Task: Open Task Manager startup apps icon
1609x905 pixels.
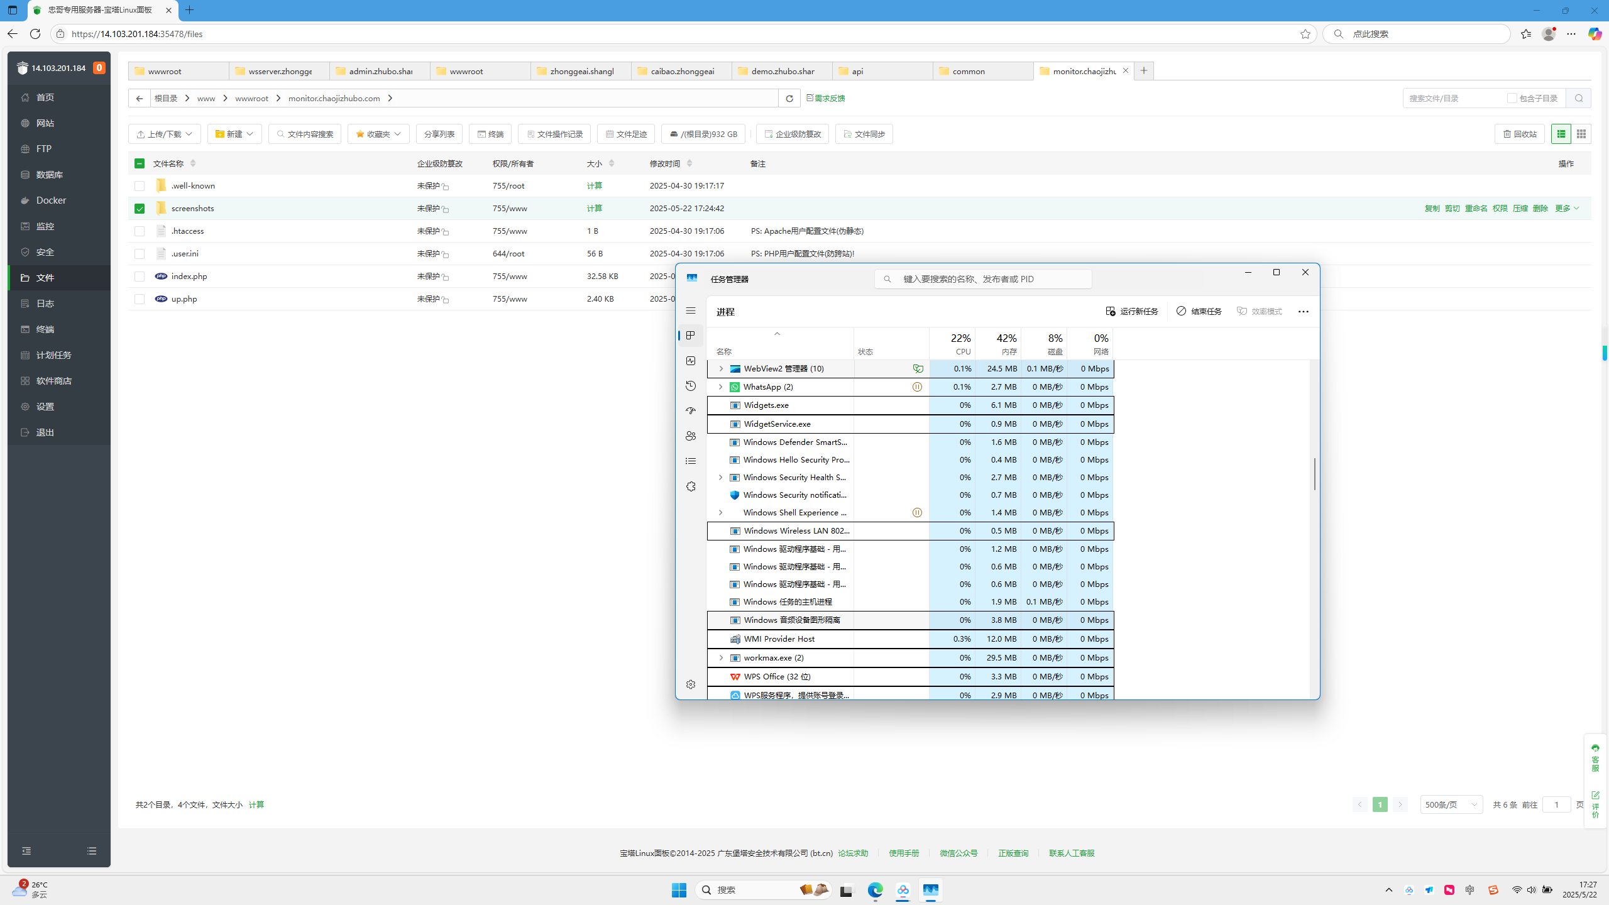Action: (x=691, y=410)
